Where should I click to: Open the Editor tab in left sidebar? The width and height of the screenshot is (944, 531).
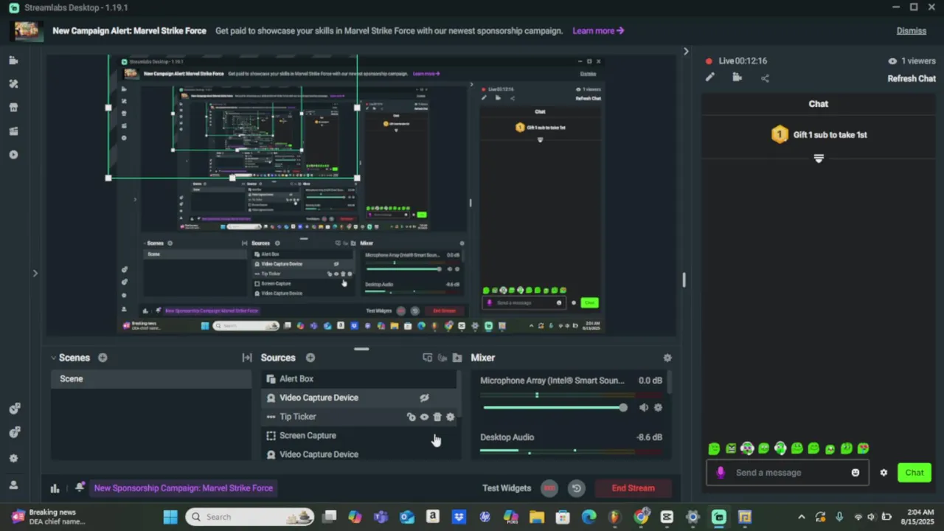[x=13, y=60]
